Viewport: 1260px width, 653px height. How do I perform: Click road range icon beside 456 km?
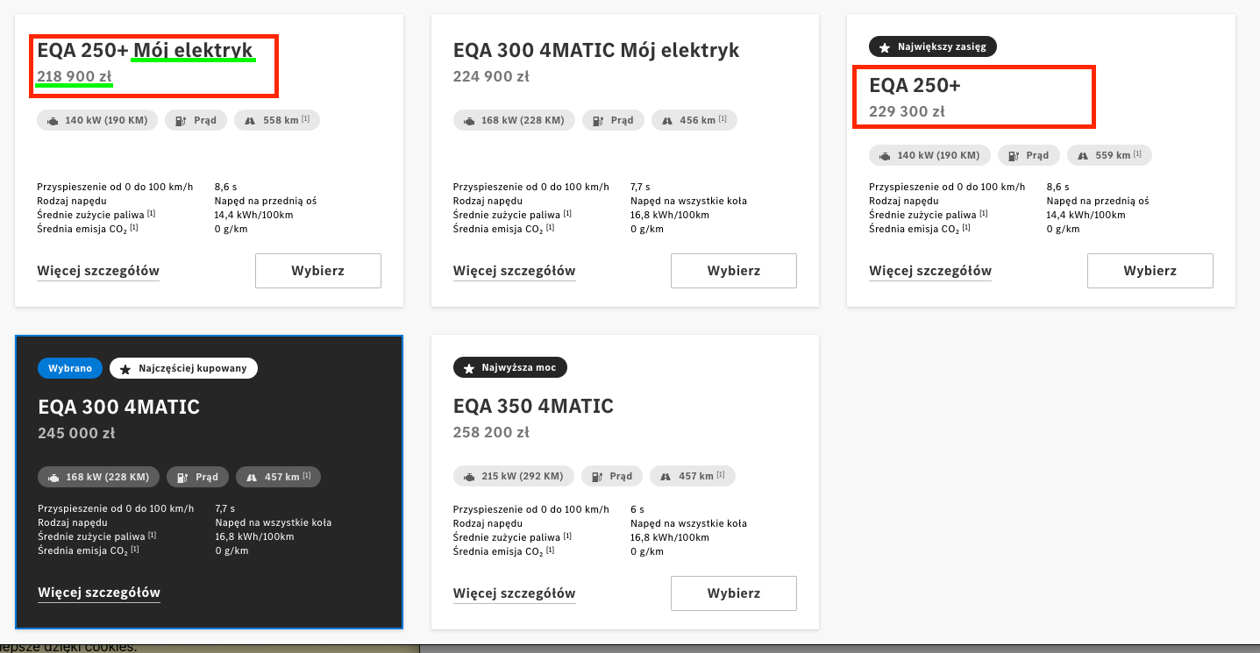pos(666,120)
